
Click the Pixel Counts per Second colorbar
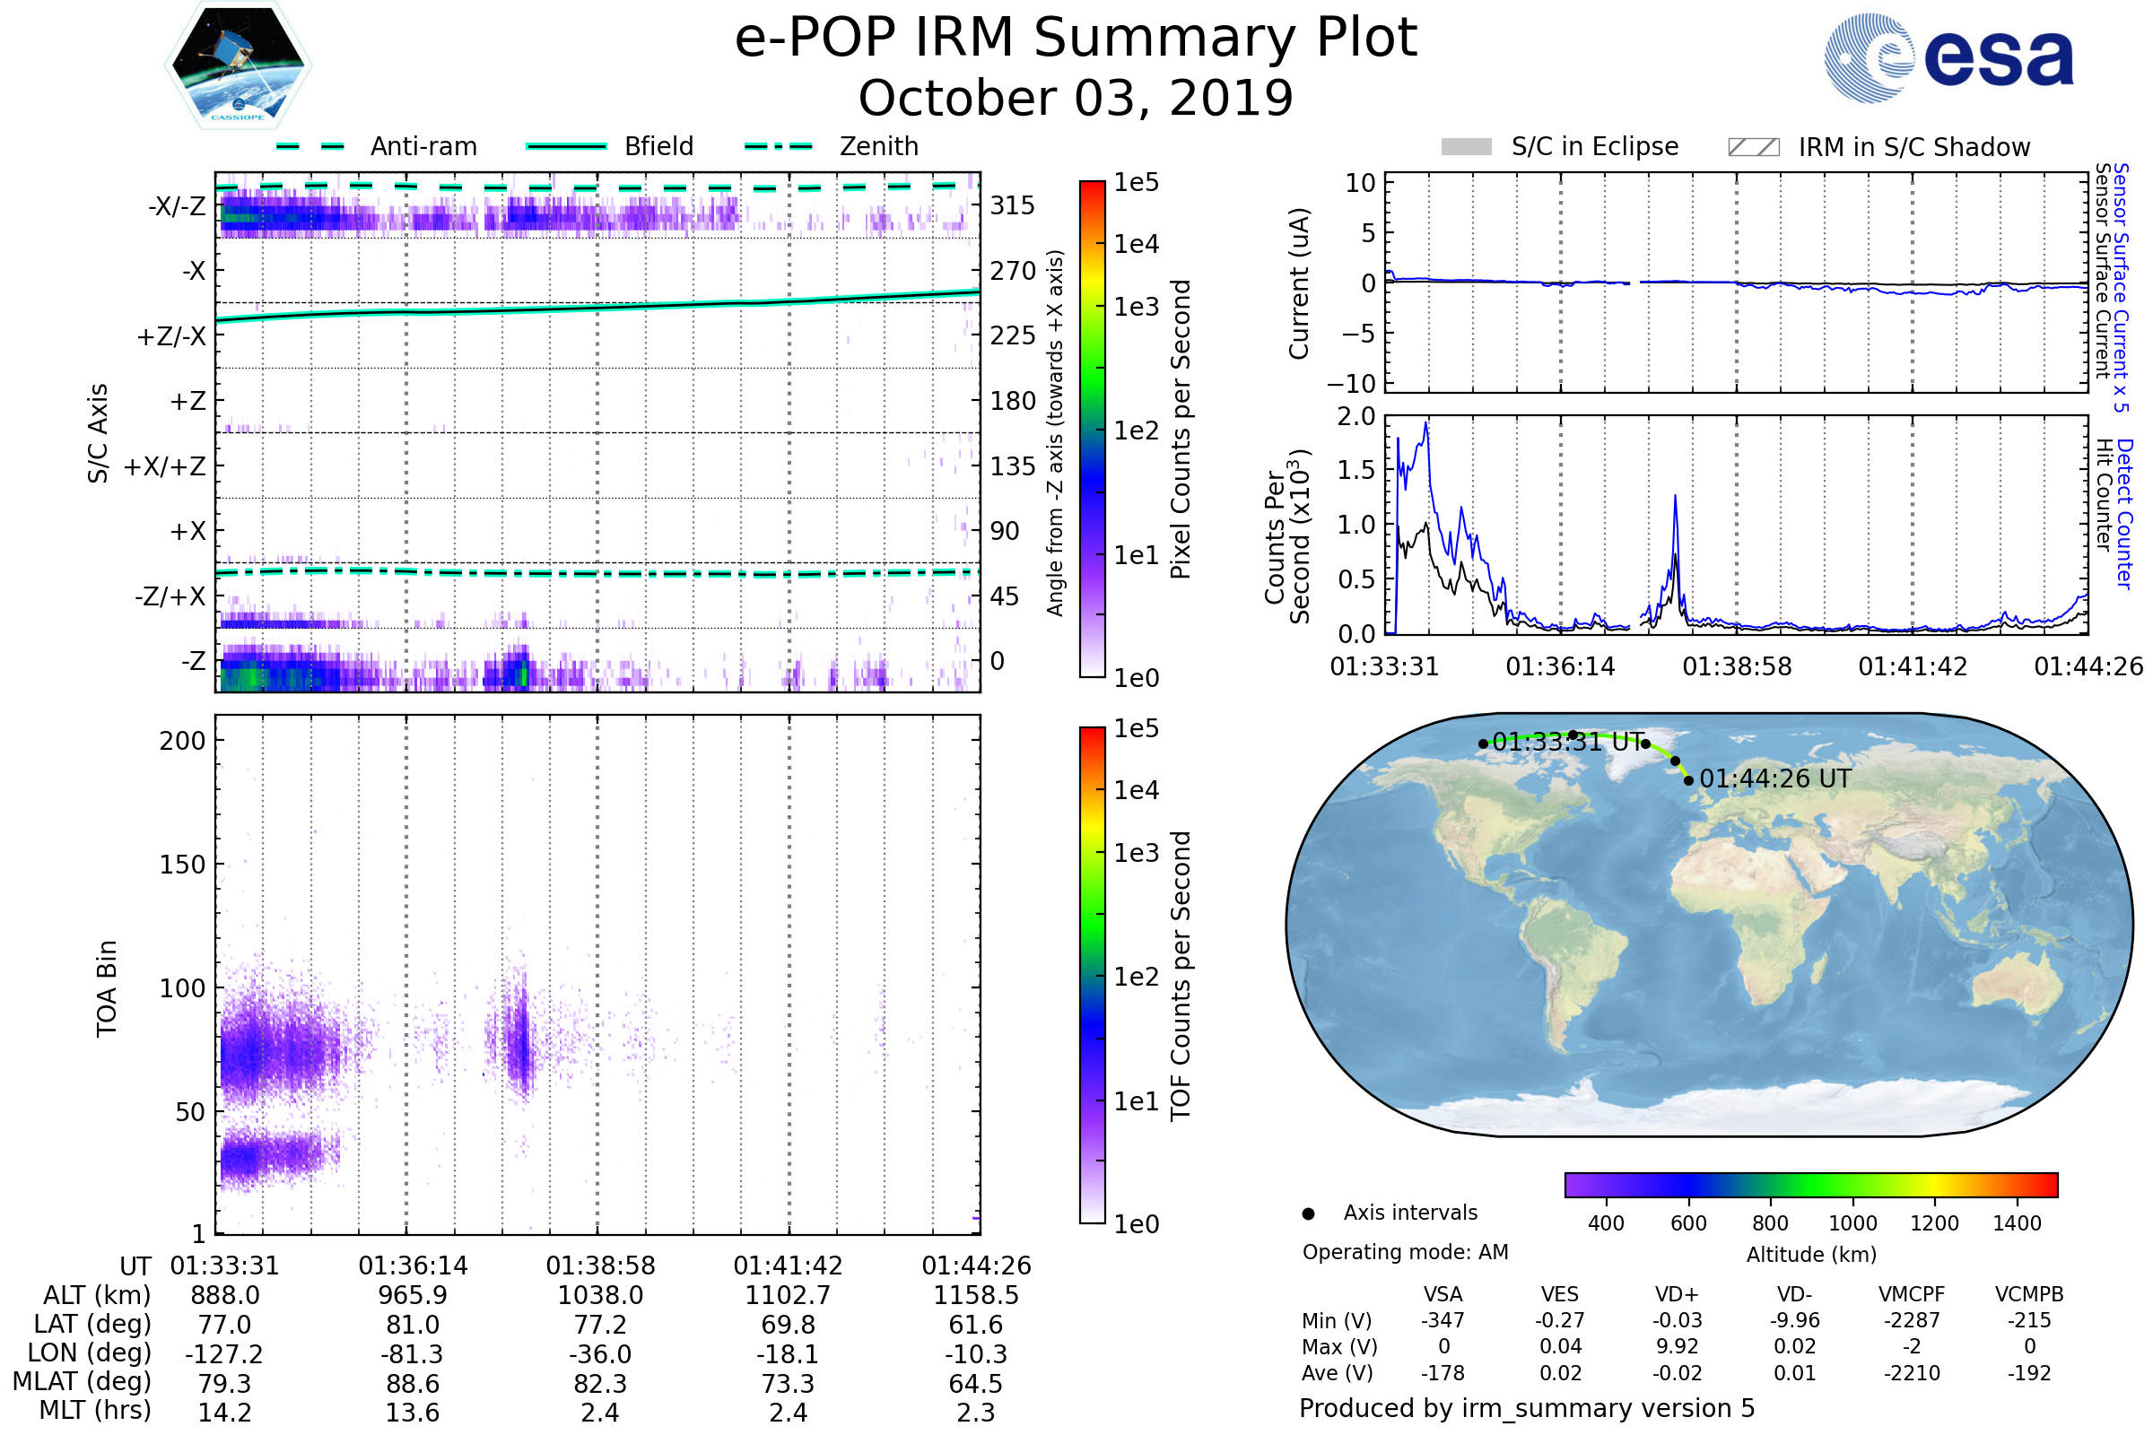tap(1092, 429)
